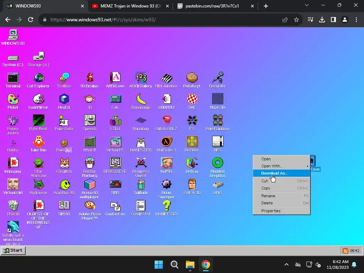Open ANSI Love icon
The width and height of the screenshot is (364, 273).
click(x=115, y=80)
